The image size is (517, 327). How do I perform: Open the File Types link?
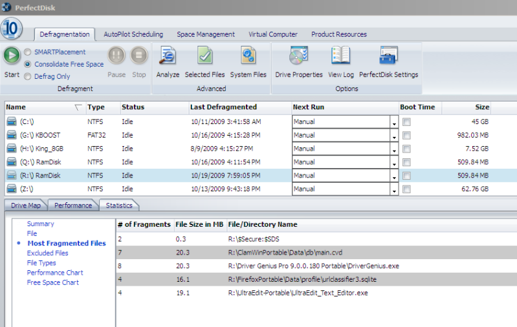point(41,263)
